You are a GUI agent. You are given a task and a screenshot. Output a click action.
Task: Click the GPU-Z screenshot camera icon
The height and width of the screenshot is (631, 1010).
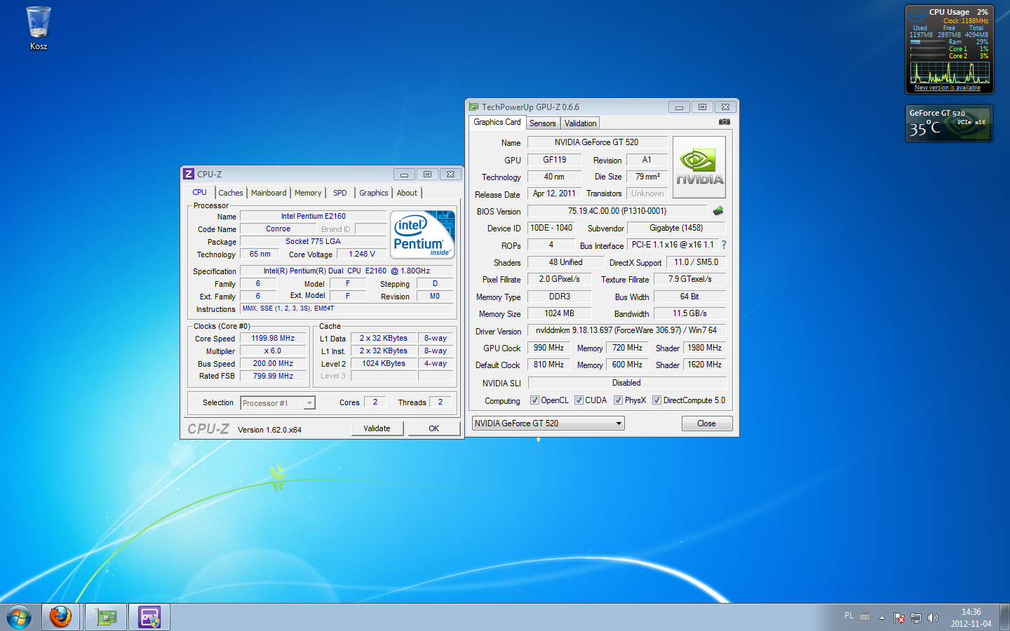724,122
